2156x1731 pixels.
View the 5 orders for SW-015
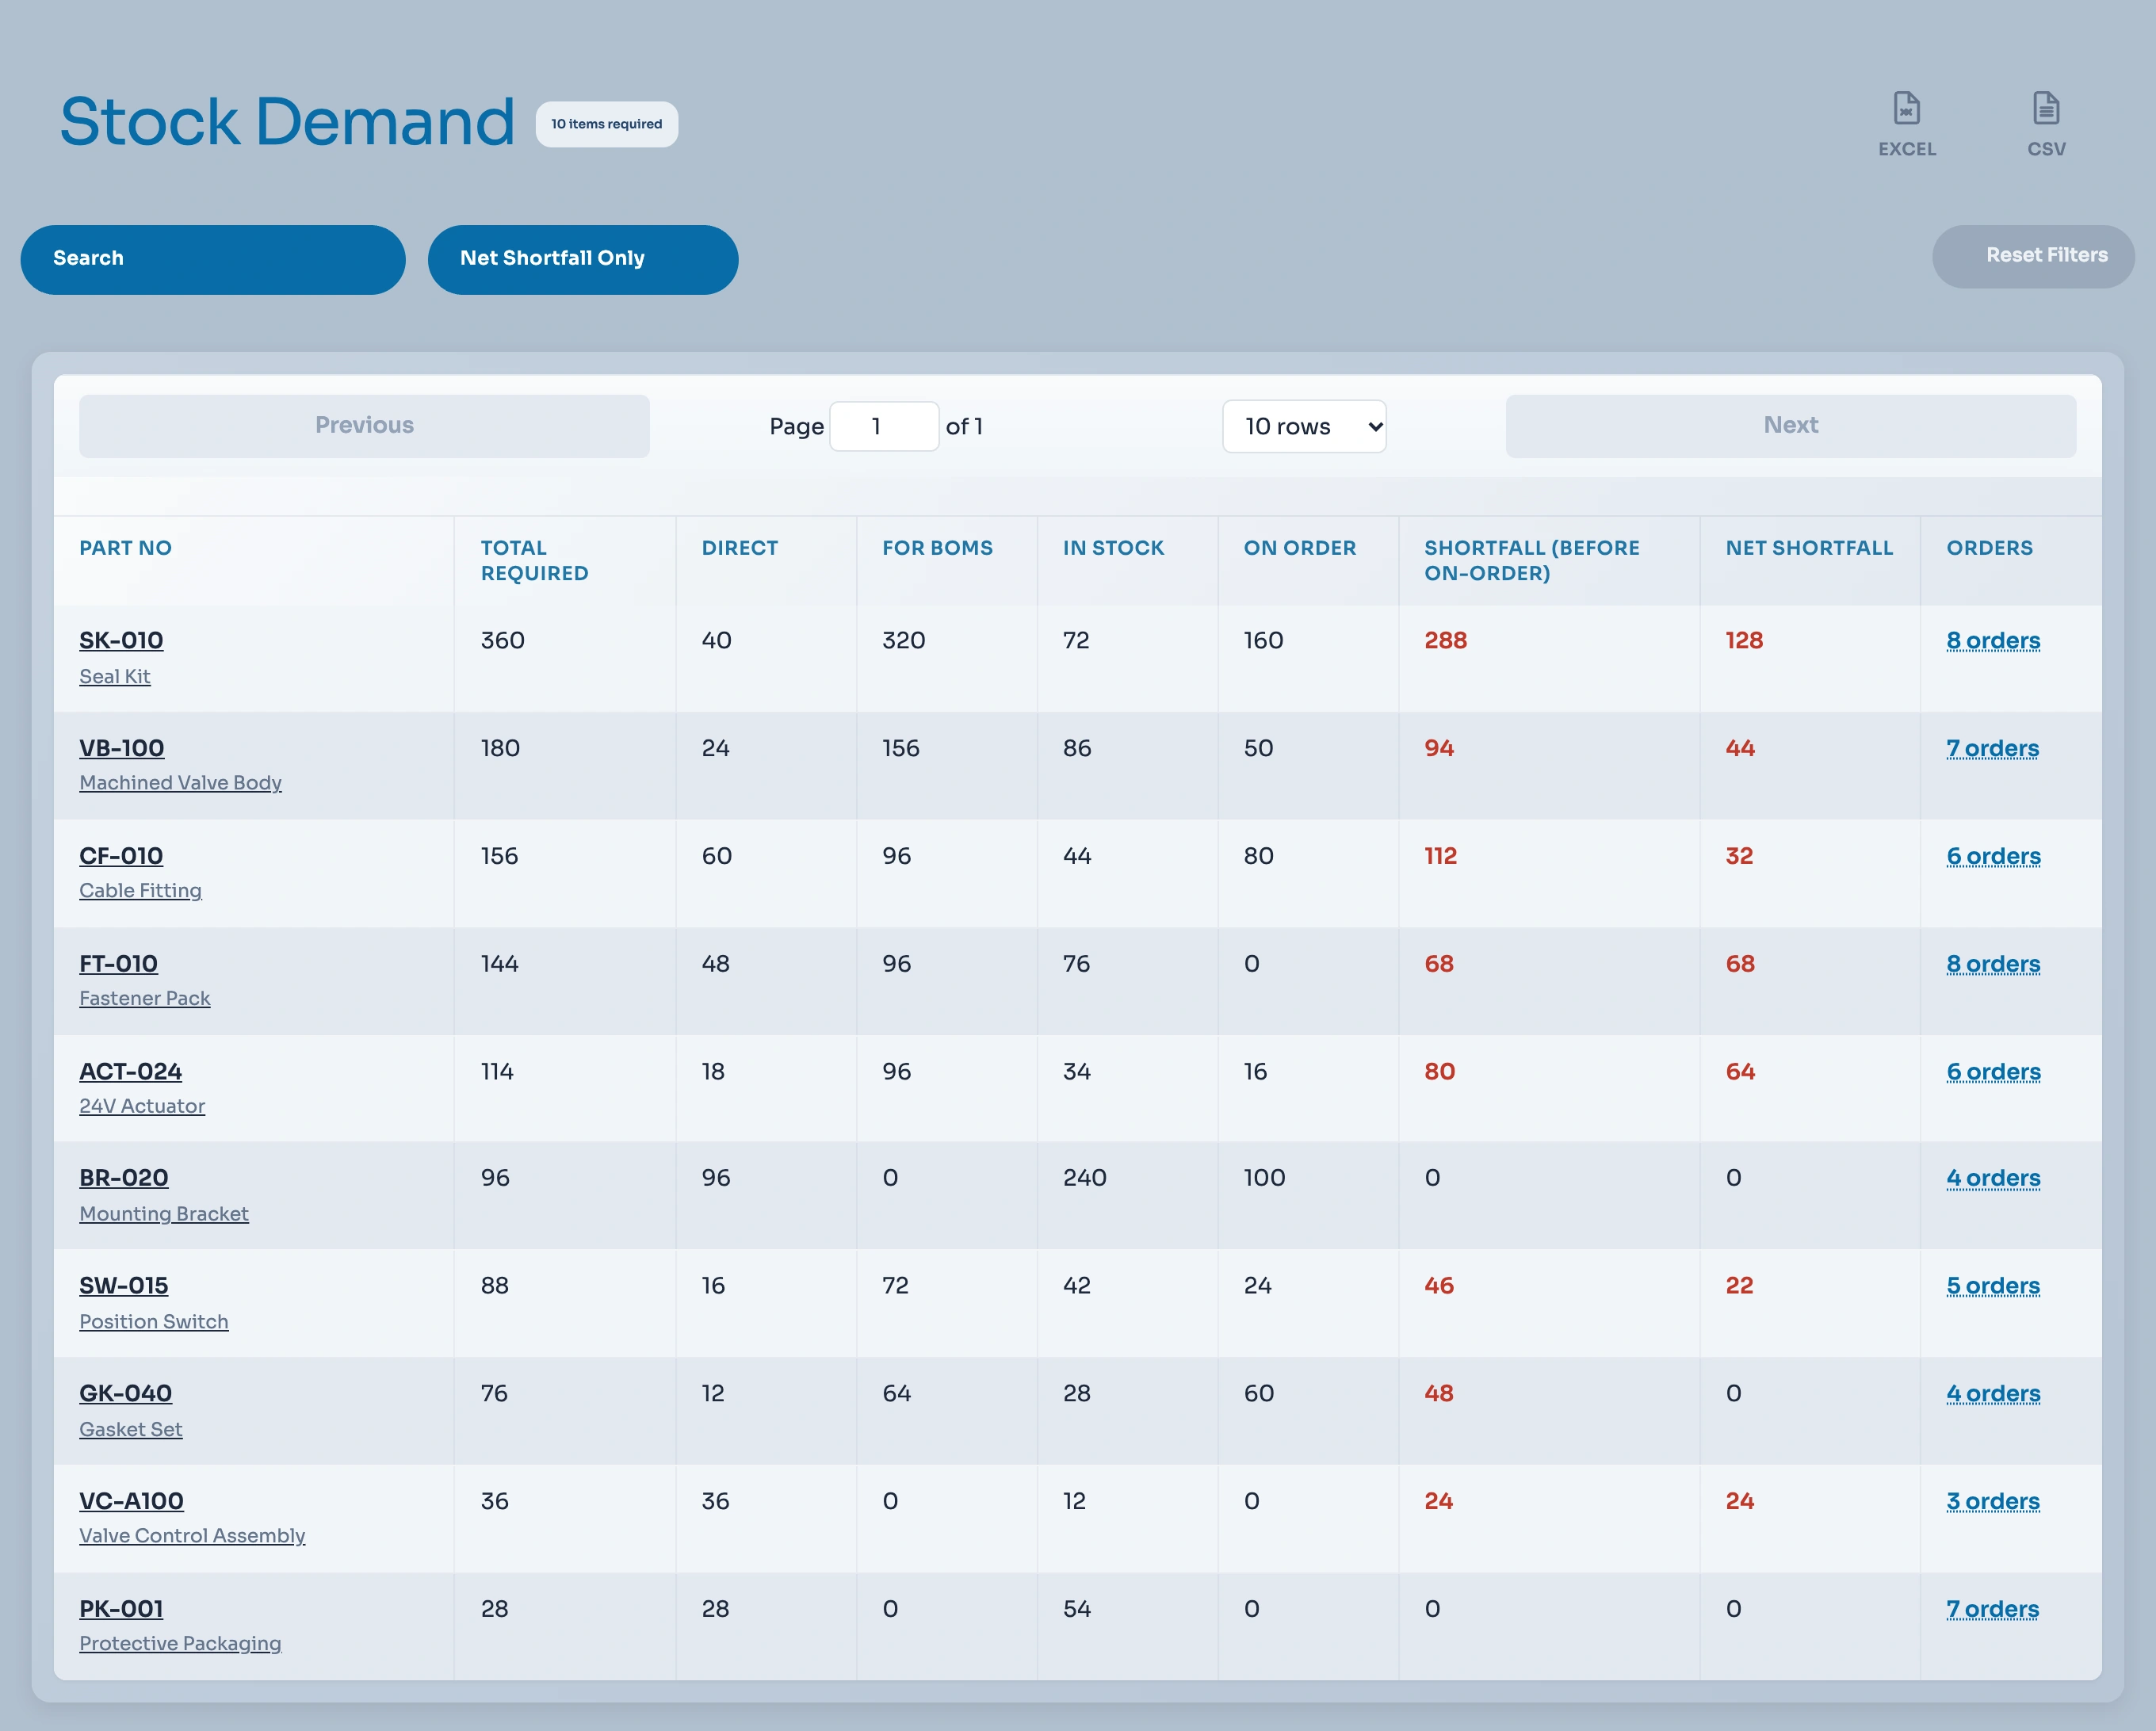pos(1993,1285)
